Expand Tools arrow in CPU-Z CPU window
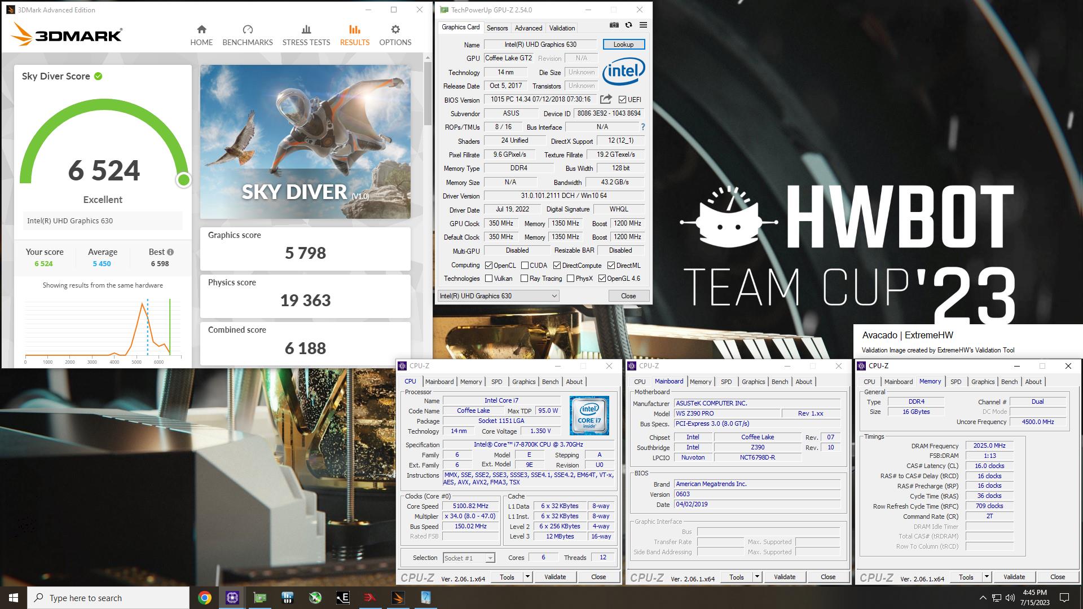The height and width of the screenshot is (609, 1083). pyautogui.click(x=527, y=576)
